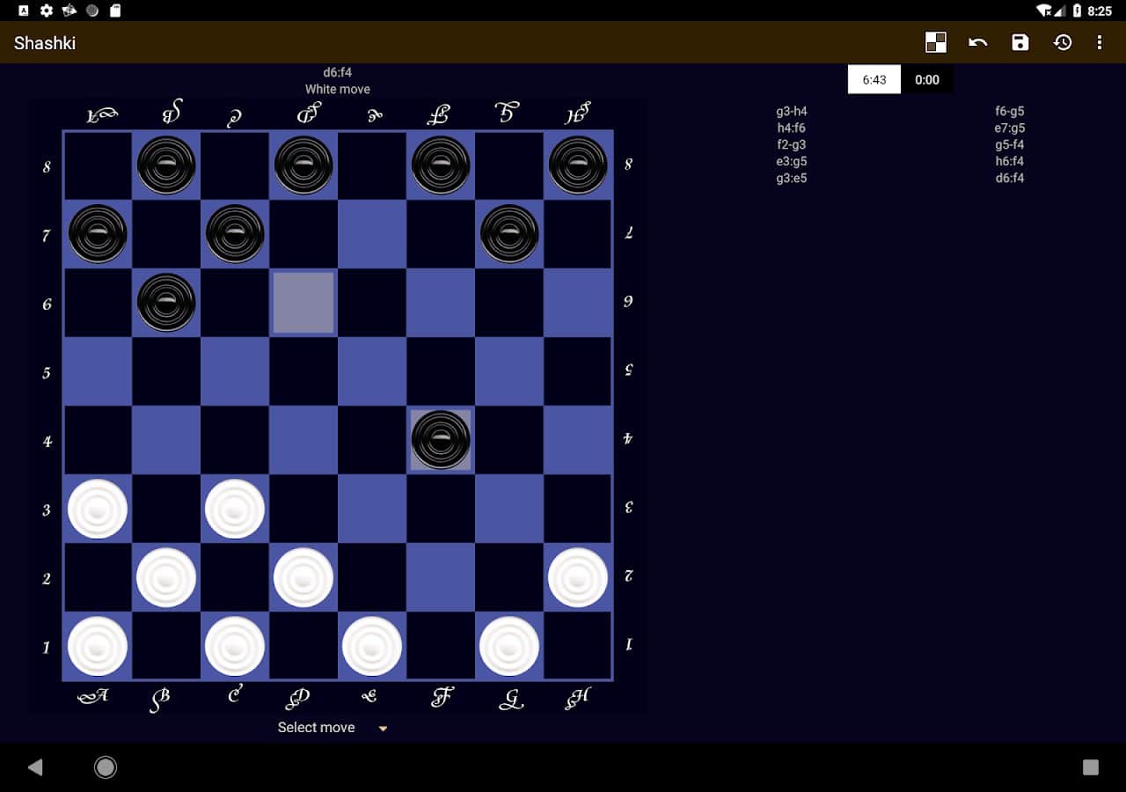Click the Select move label

tap(316, 728)
